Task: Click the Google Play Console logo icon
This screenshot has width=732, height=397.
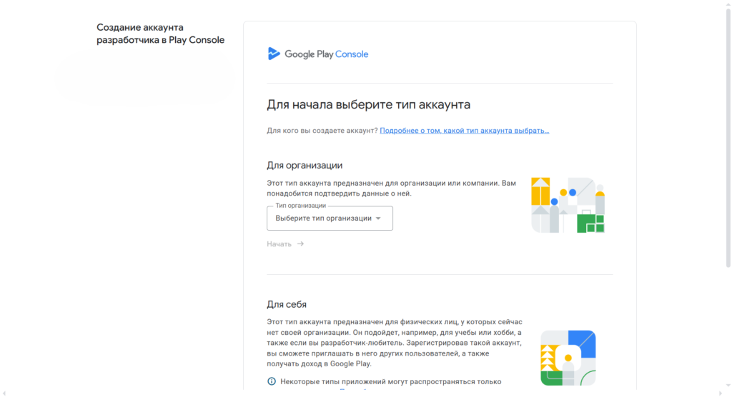Action: (x=274, y=54)
